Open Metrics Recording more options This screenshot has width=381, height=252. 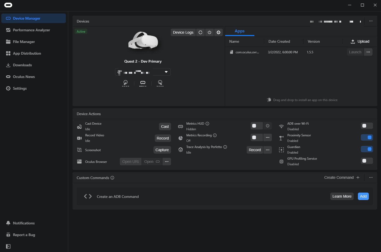[268, 137]
